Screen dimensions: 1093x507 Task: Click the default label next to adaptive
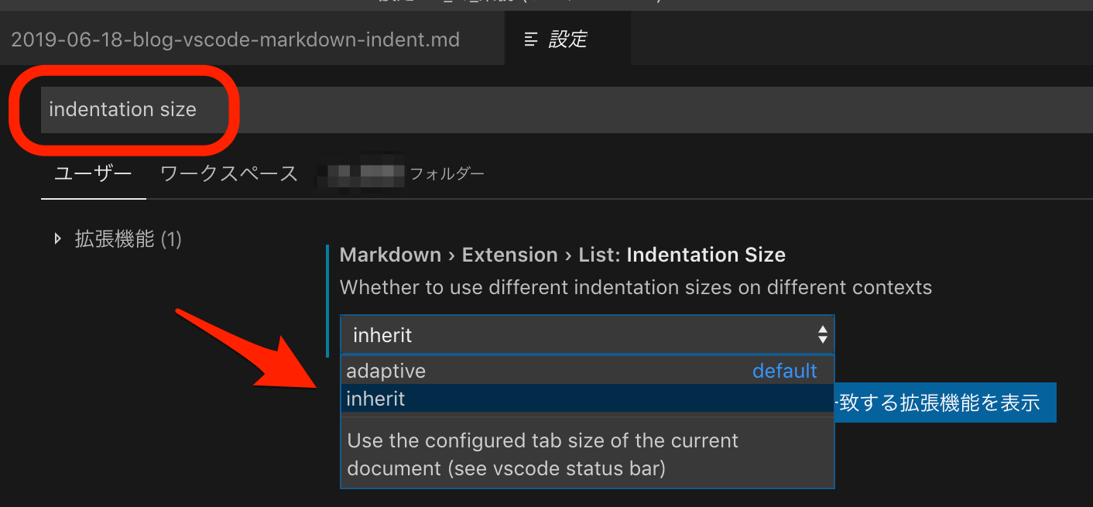tap(784, 370)
